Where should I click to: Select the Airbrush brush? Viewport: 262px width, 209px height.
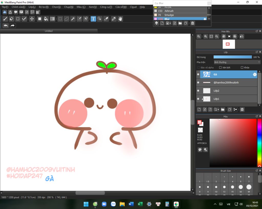coord(180,11)
